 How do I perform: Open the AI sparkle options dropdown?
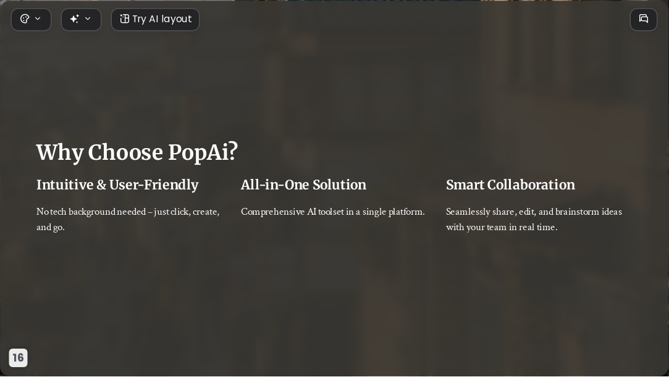click(x=81, y=19)
